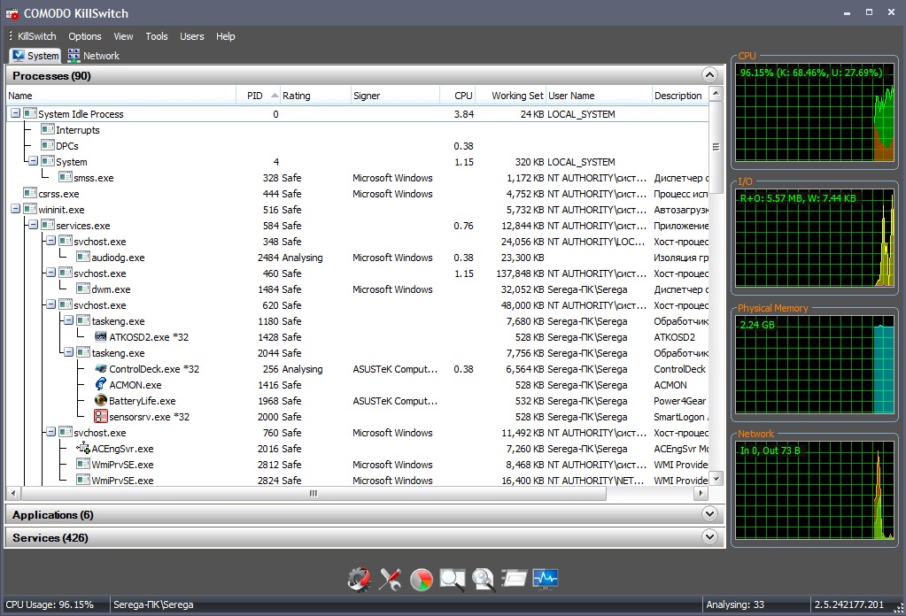Collapse the System Idle Process tree node

pos(16,114)
